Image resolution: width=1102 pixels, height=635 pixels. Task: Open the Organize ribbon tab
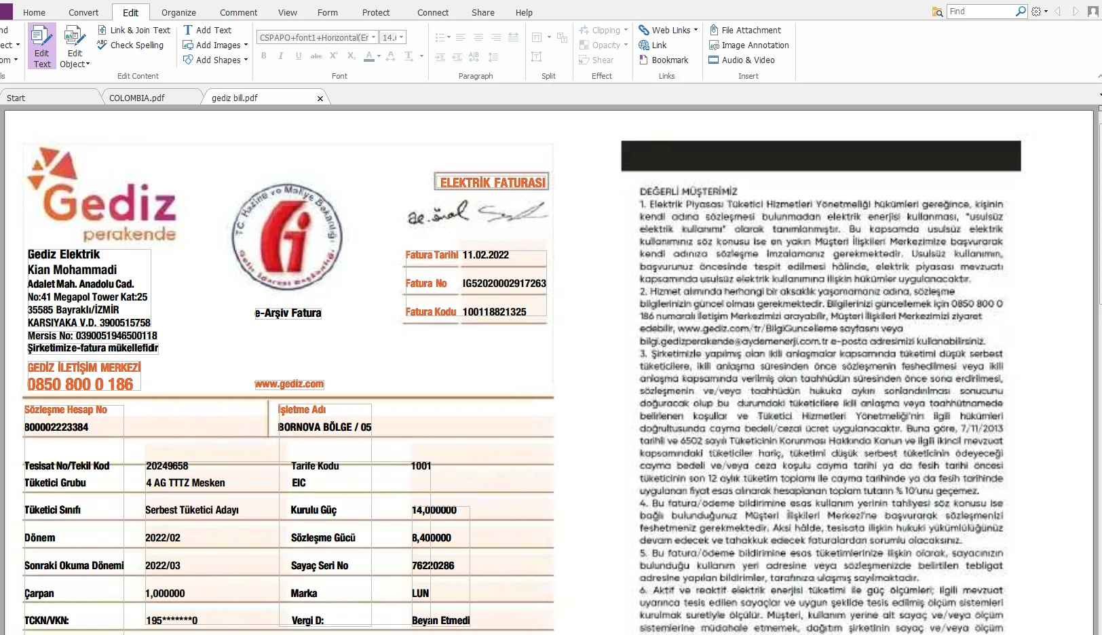[178, 12]
